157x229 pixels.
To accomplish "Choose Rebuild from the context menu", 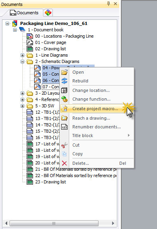I will [x=97, y=81].
